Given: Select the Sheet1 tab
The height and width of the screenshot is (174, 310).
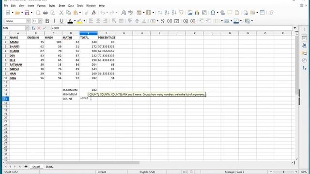Looking at the screenshot, I should [x=36, y=167].
